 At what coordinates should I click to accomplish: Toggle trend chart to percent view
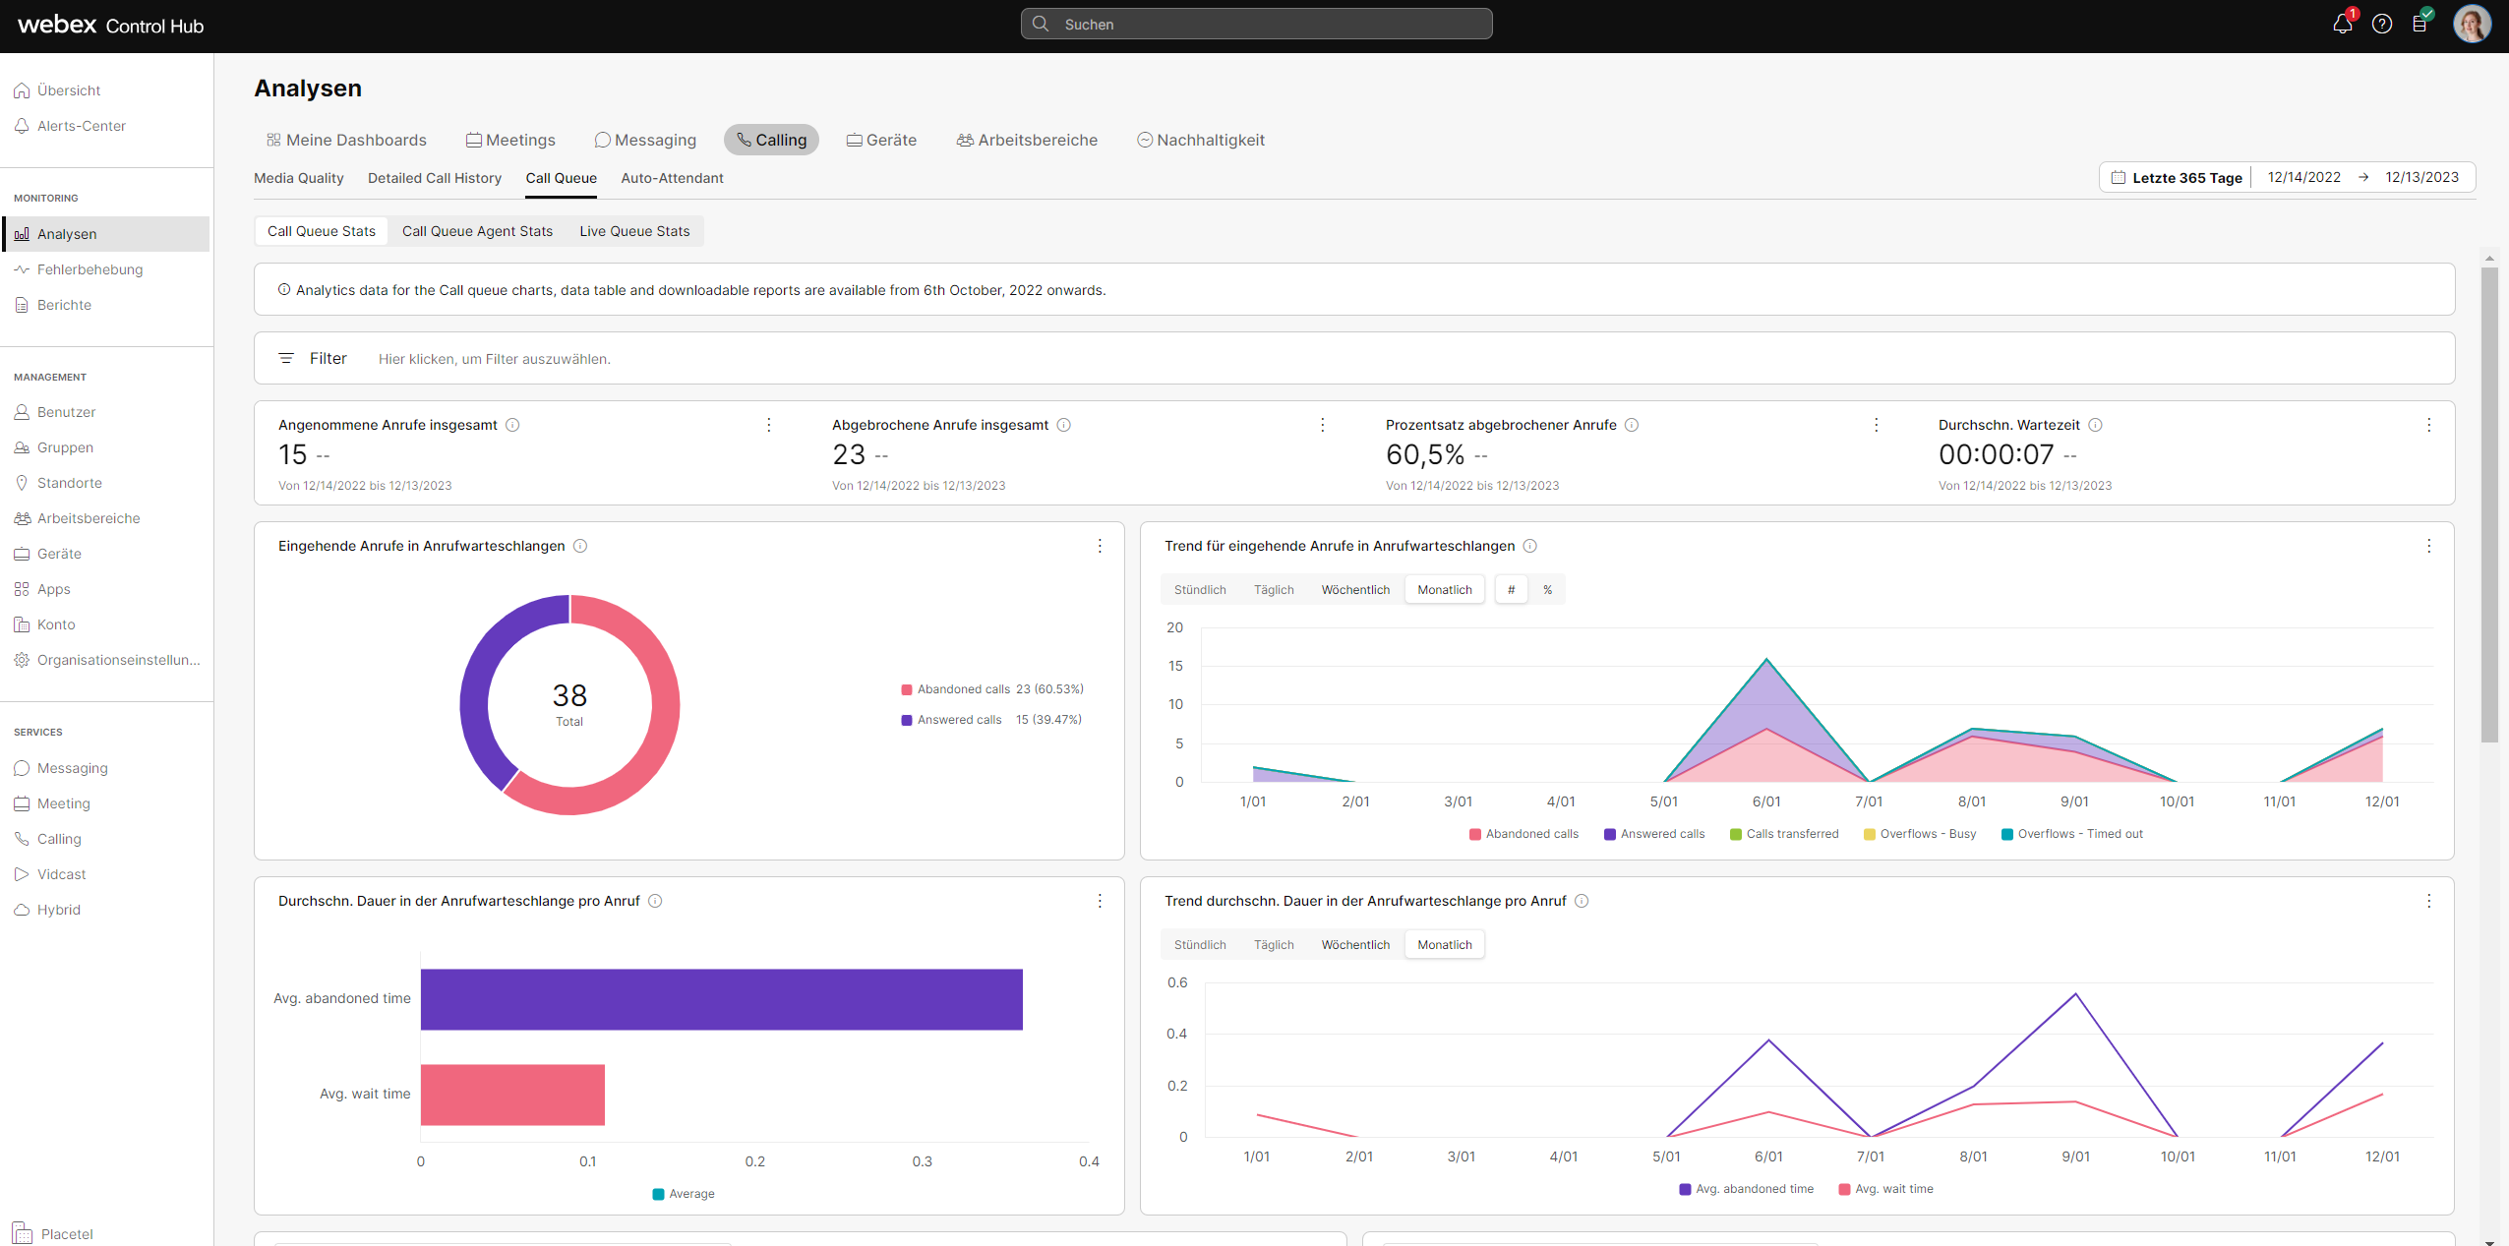[x=1547, y=590]
